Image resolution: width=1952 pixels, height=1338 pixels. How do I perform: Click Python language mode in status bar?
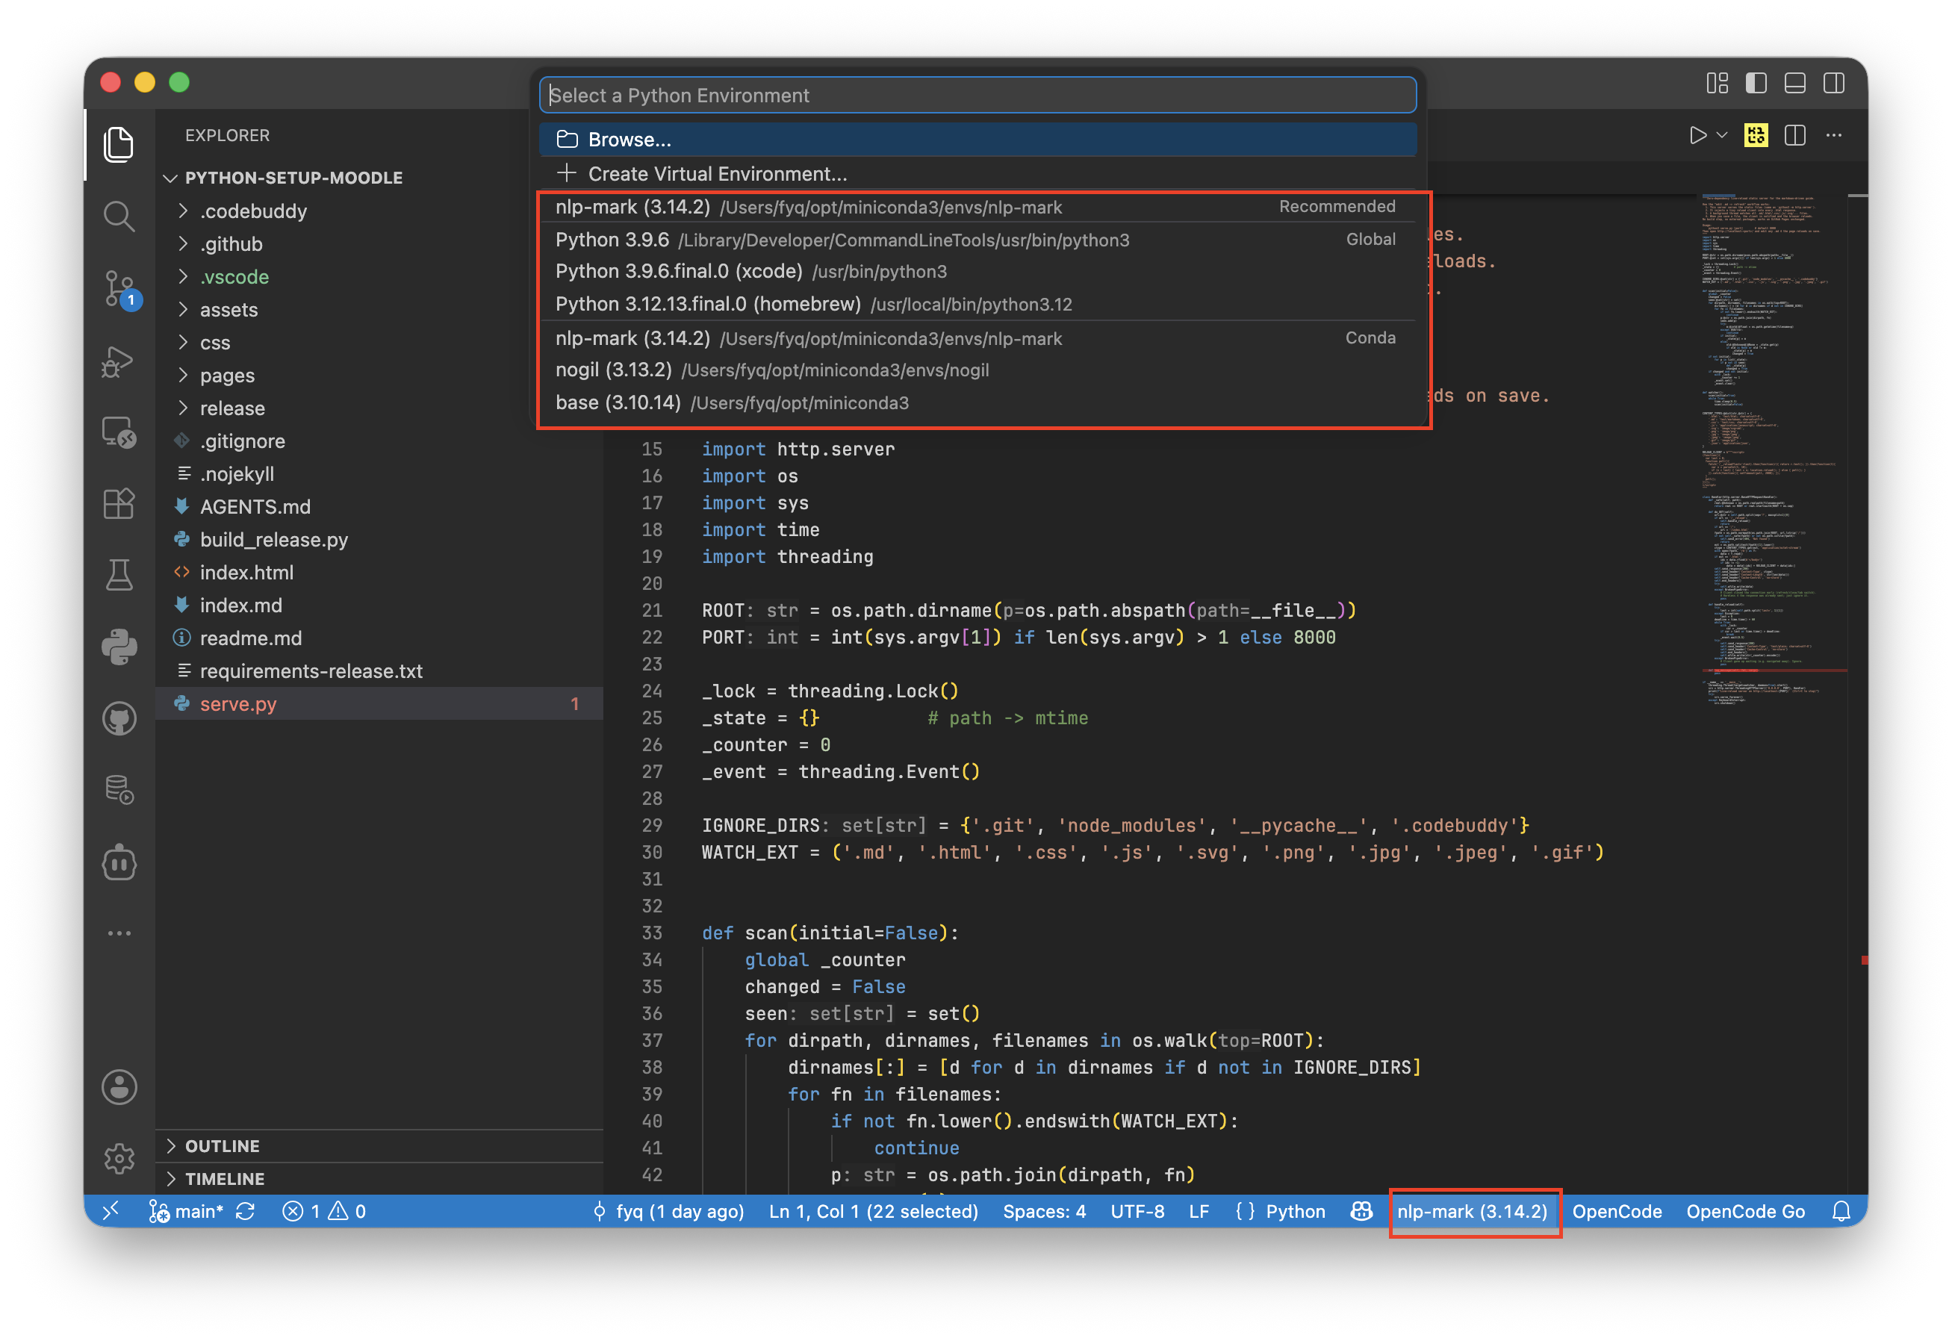pyautogui.click(x=1295, y=1211)
